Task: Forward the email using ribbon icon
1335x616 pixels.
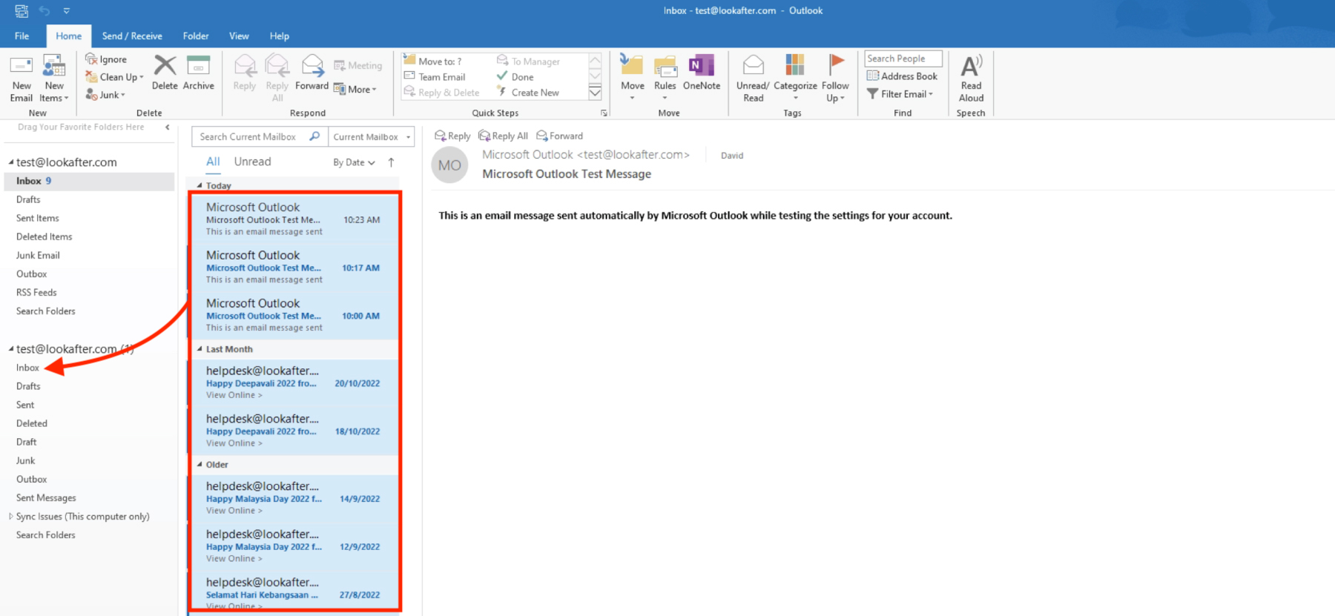Action: [x=312, y=67]
